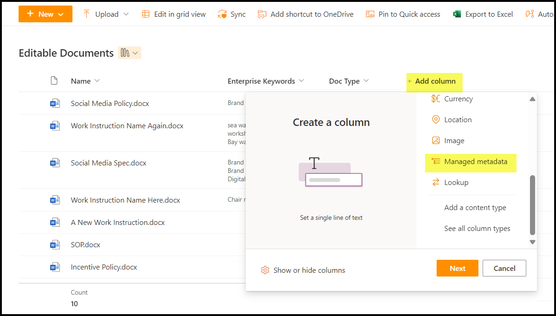
Task: Click the Upload arrow icon
Action: point(86,14)
